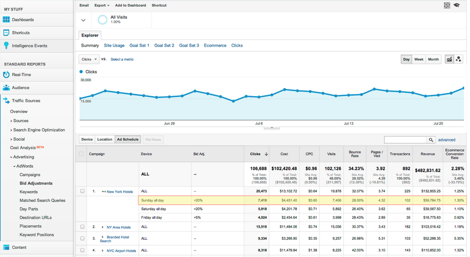
Task: Click the Intelligence Events lightbulb icon
Action: 7,46
